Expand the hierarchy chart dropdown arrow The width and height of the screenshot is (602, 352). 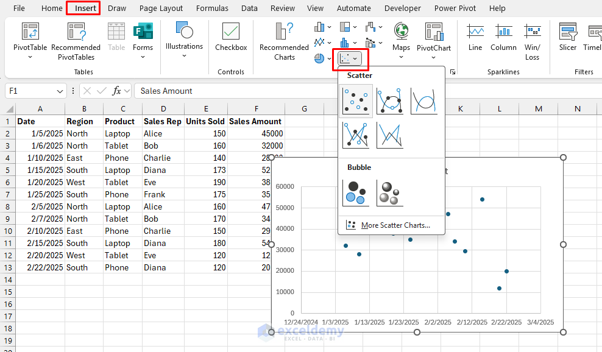coord(355,27)
